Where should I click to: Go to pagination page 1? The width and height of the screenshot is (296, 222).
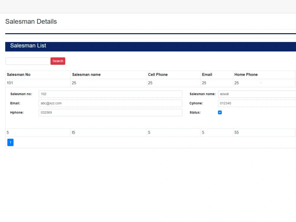(x=10, y=142)
